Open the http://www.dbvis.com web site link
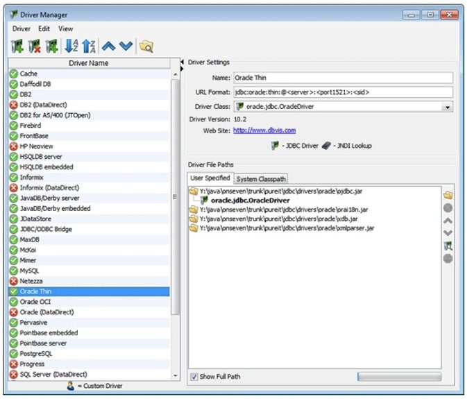This screenshot has height=399, width=472. pos(264,130)
